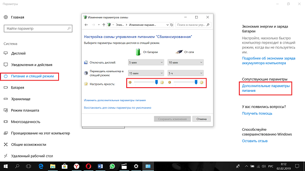Open the "Отключать дисплей" battery dropdown set to 5 мин
305x171 pixels.
146,62
